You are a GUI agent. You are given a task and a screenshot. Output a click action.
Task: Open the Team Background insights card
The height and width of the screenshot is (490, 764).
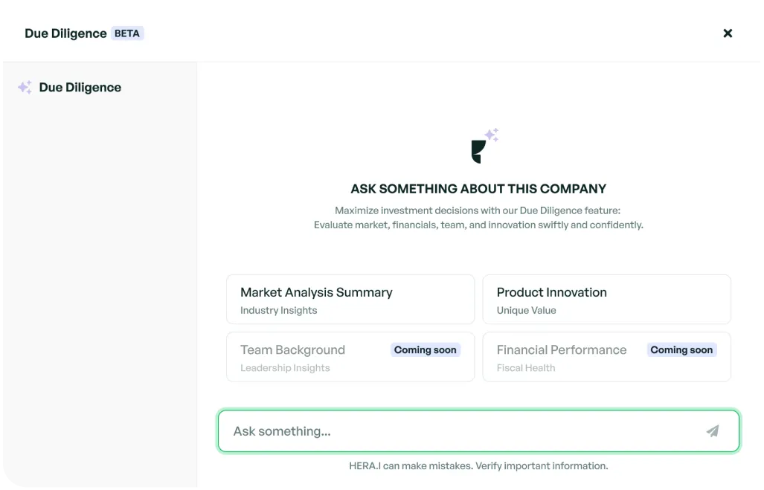350,356
